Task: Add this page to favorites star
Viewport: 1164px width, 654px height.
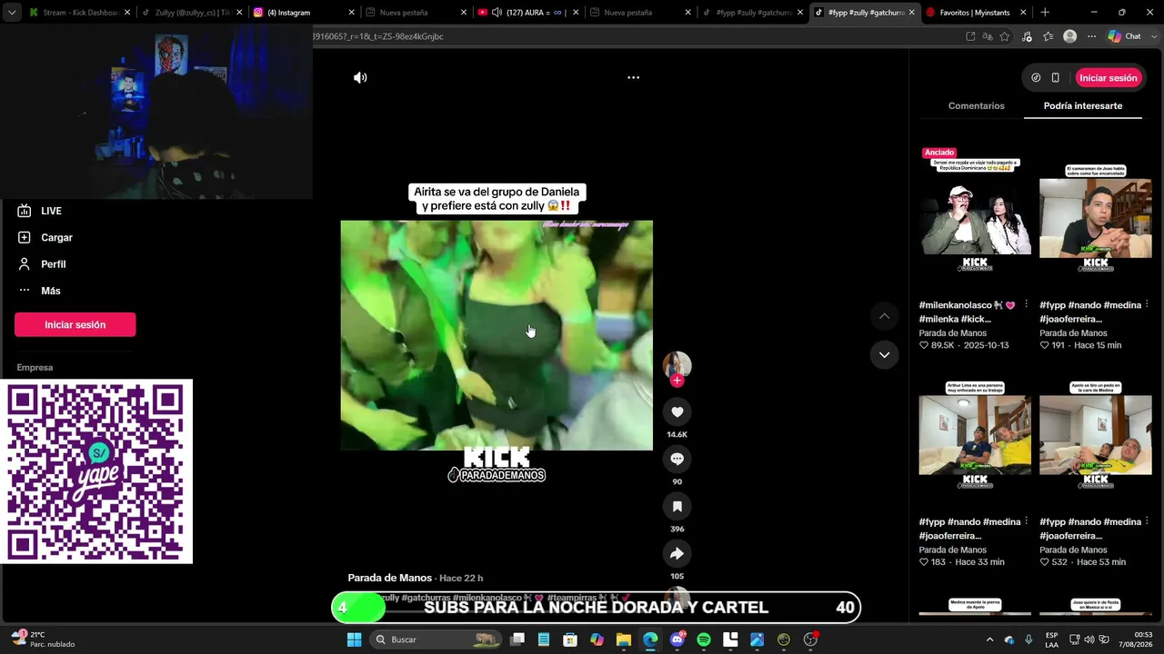Action: click(x=1005, y=36)
